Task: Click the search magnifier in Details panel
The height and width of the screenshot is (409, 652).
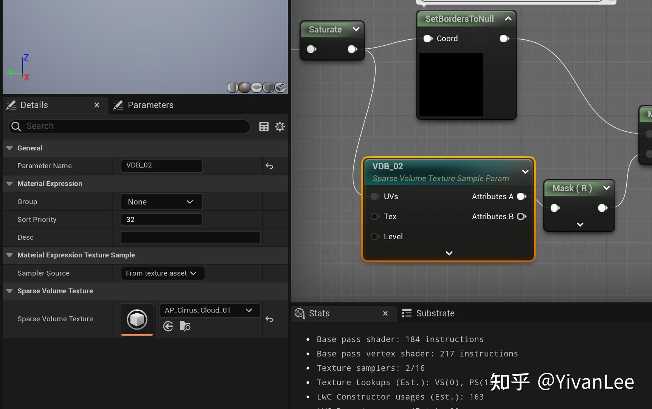Action: click(16, 126)
